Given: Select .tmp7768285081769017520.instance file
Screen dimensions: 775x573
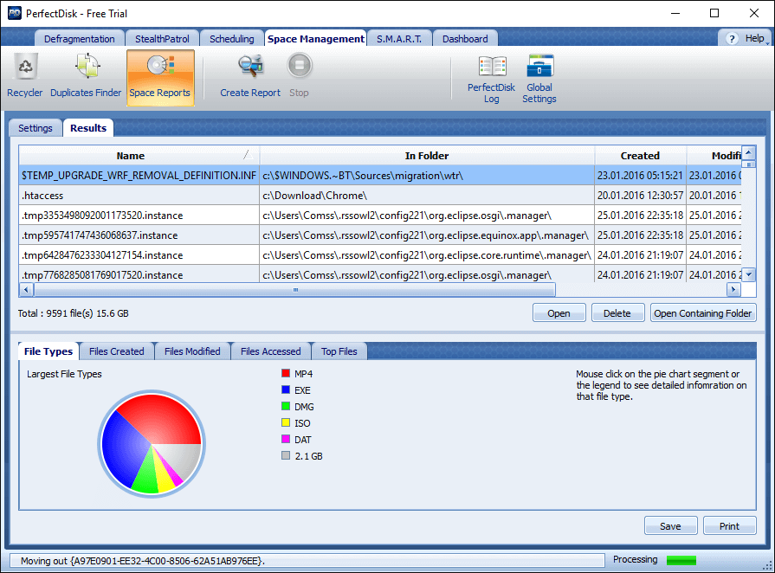Looking at the screenshot, I should tap(379, 274).
